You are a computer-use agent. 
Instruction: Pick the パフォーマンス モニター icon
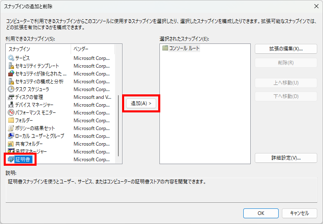[11, 113]
